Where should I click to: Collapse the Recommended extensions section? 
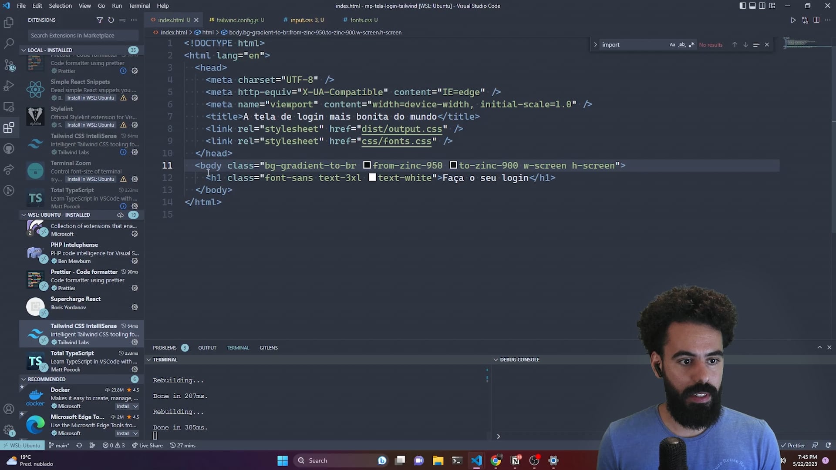coord(24,379)
